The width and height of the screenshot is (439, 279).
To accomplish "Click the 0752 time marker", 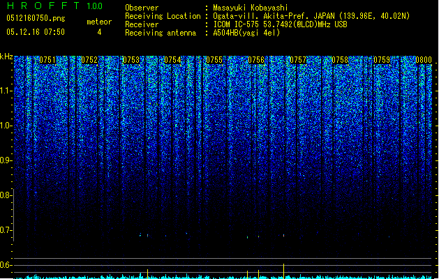I will (x=89, y=60).
